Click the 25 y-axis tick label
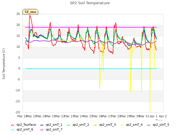The width and height of the screenshot is (180, 135). (x=18, y=14)
